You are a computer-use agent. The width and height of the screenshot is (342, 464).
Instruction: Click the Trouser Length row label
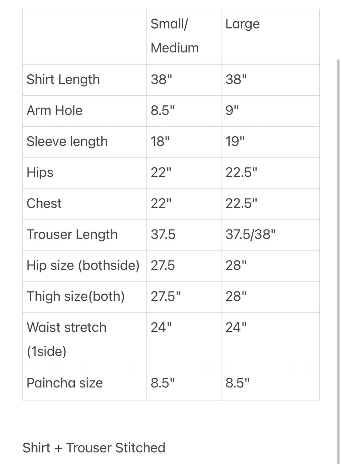pyautogui.click(x=72, y=235)
